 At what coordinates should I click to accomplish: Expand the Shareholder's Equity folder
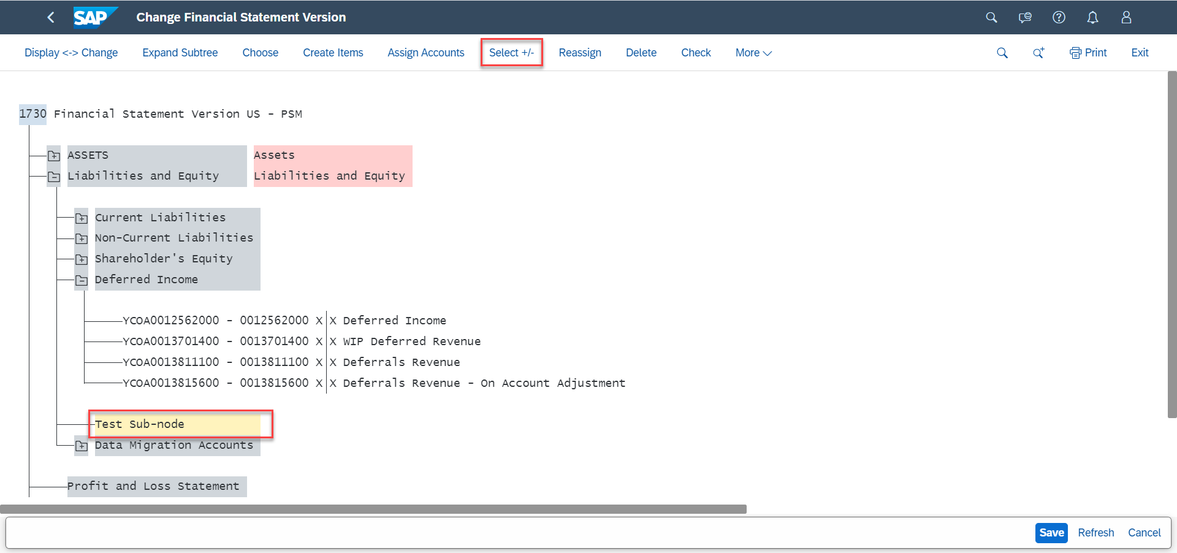coord(82,259)
